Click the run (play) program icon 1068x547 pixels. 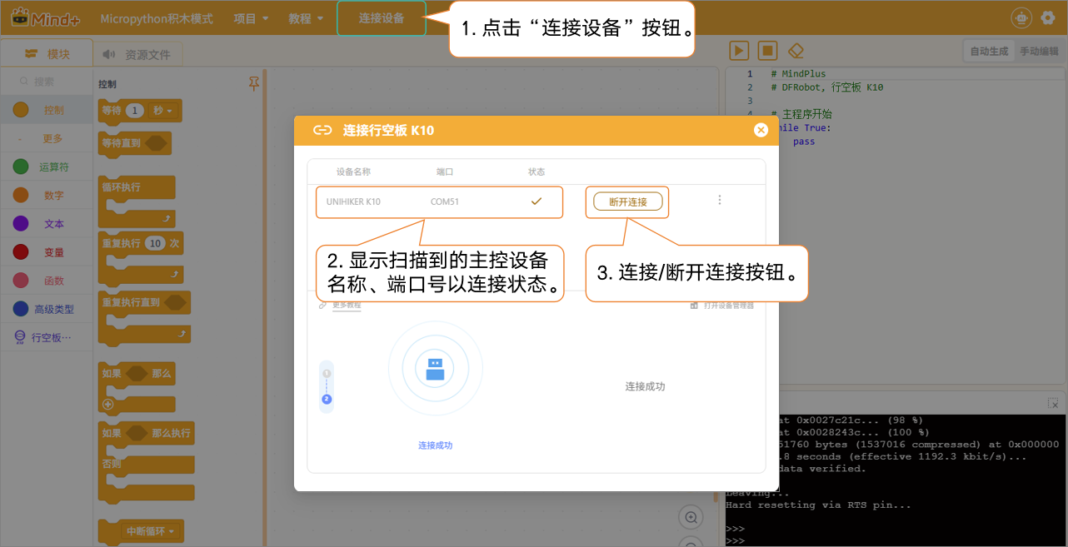[x=739, y=51]
